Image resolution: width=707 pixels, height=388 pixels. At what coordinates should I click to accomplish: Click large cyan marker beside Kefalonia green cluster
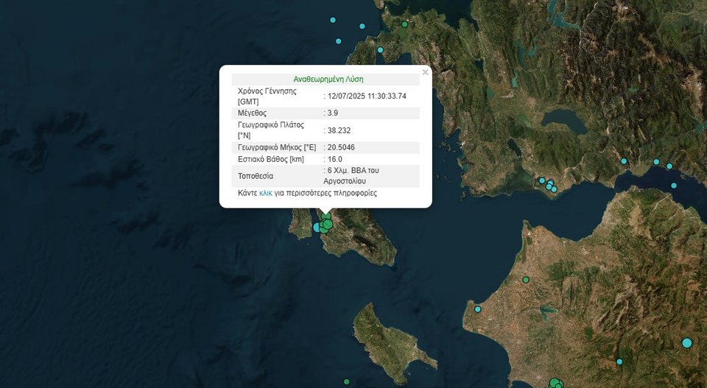tap(317, 227)
